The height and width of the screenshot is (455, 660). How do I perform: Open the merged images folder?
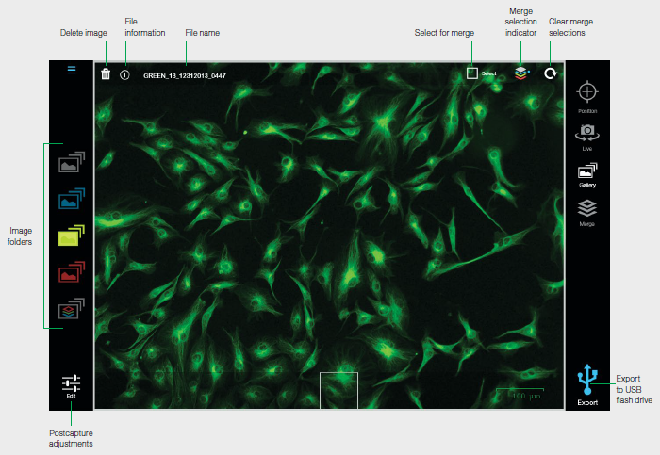point(72,308)
